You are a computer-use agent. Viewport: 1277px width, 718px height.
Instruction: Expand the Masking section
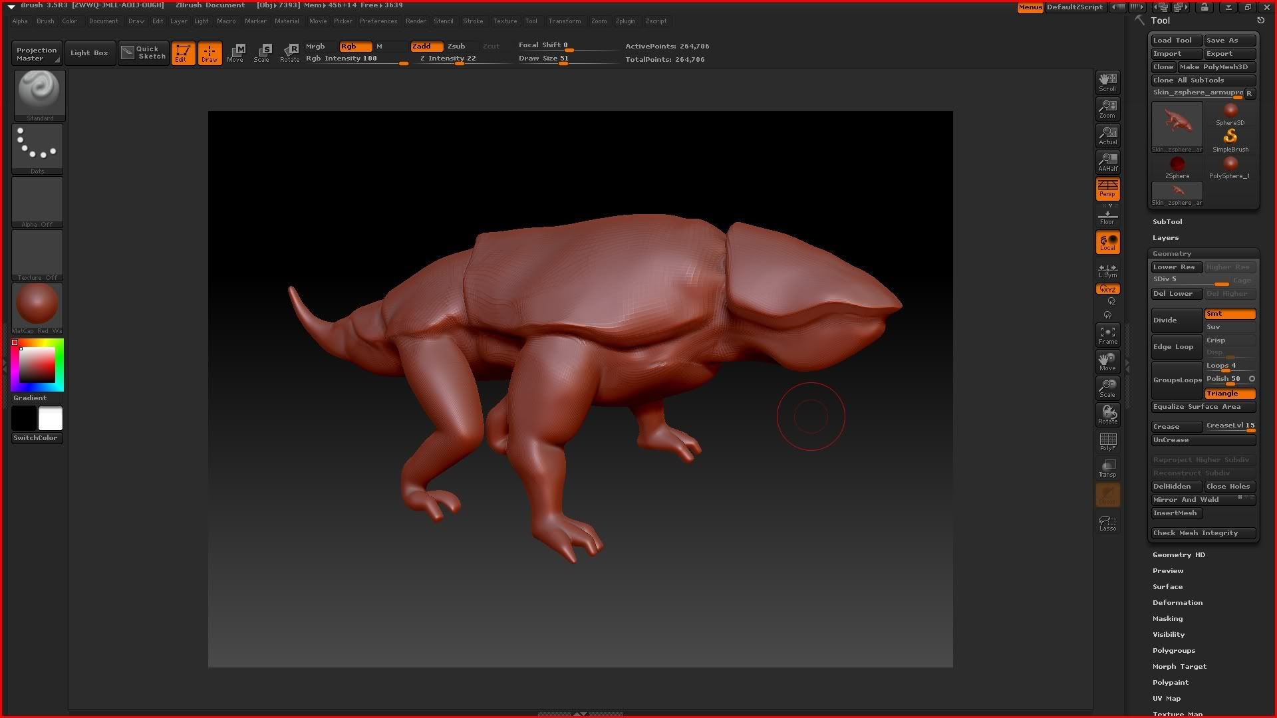click(x=1167, y=619)
